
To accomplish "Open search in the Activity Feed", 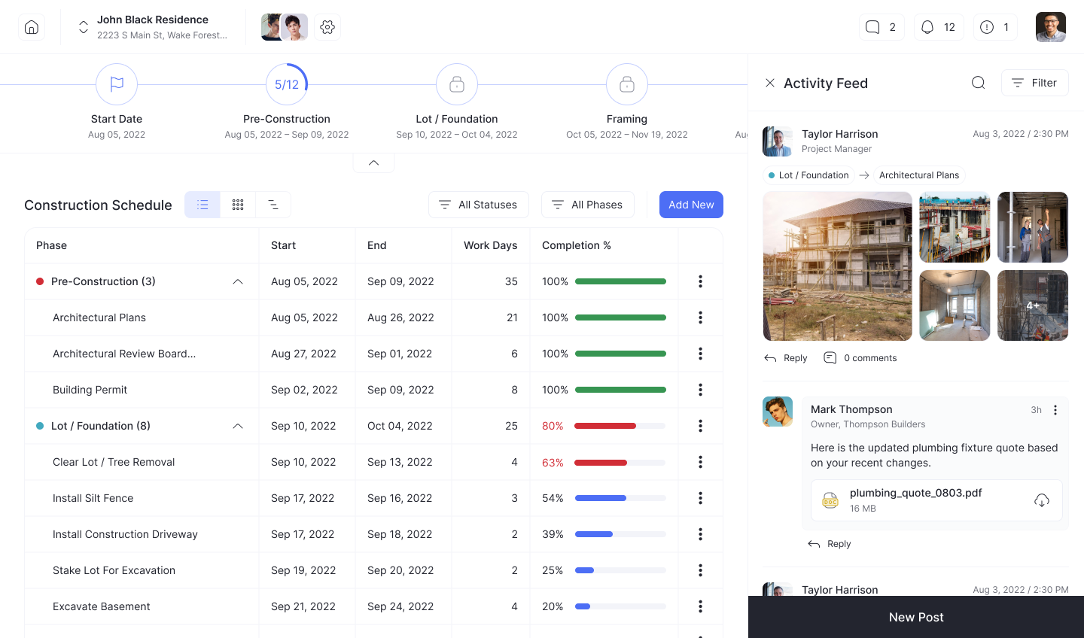I will click(978, 83).
